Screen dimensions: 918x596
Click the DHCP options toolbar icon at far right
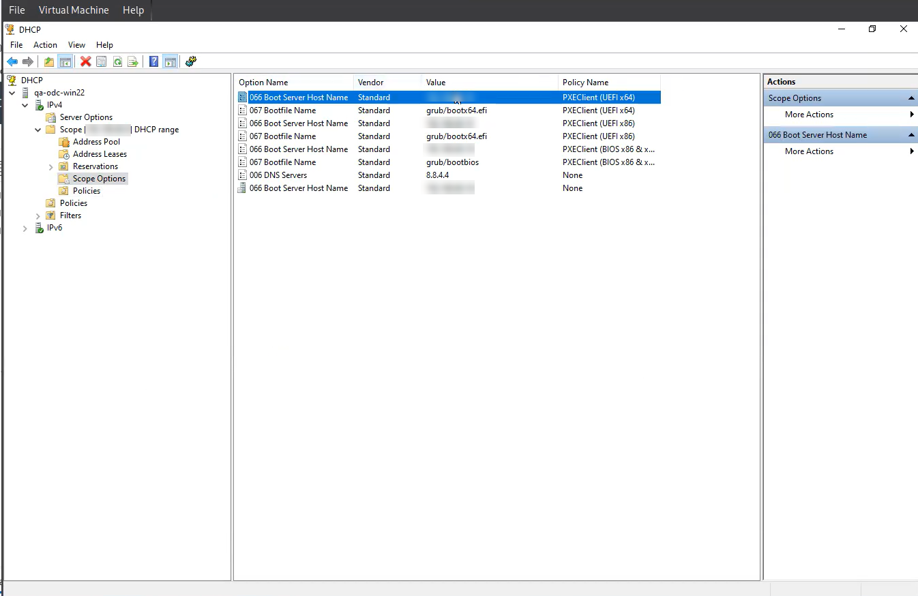(x=190, y=61)
